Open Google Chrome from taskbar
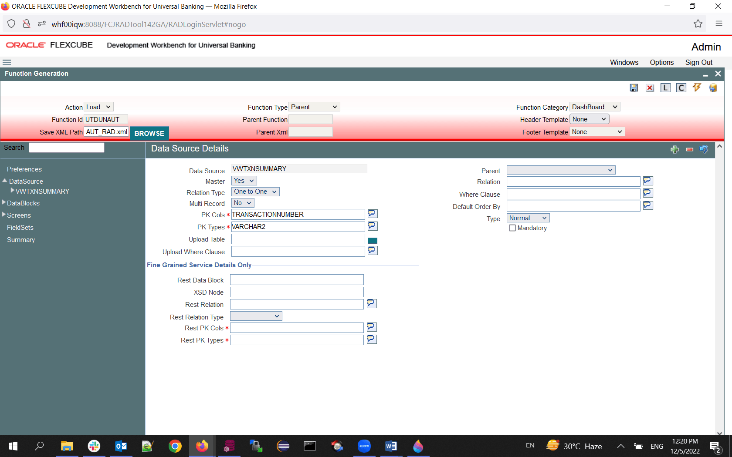 175,446
